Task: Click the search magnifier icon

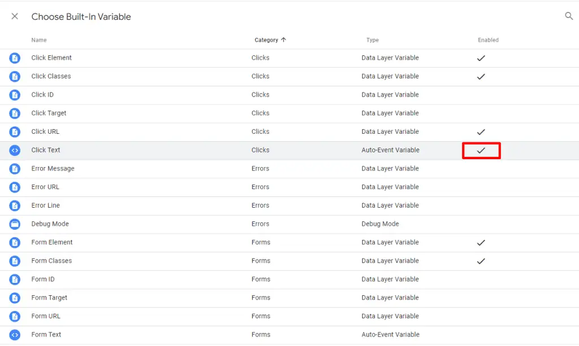Action: point(569,16)
